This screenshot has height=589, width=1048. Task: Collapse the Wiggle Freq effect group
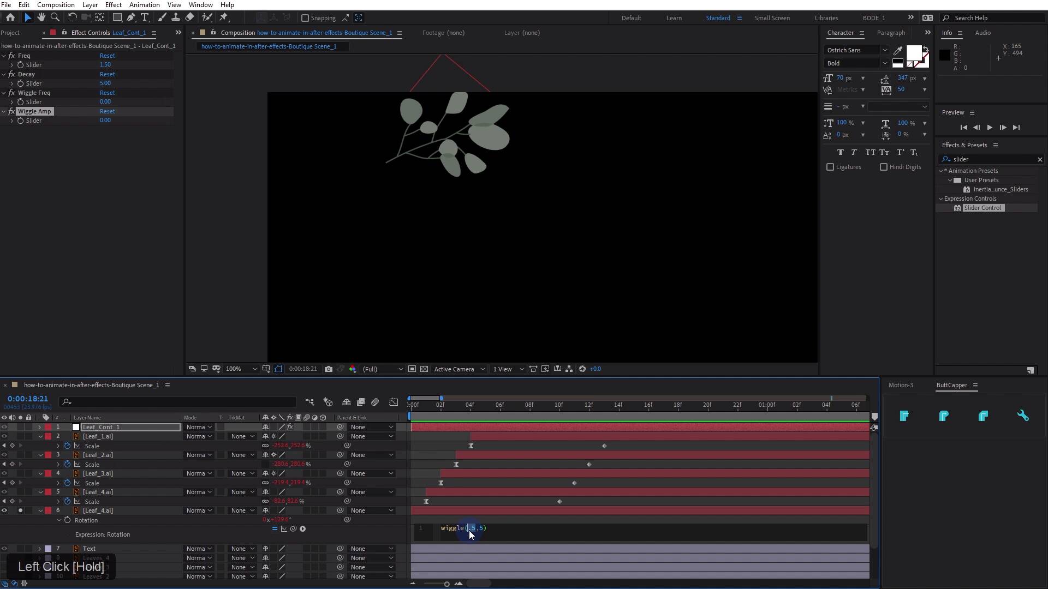click(4, 93)
